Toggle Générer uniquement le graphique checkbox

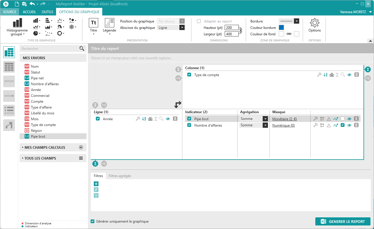pyautogui.click(x=93, y=221)
